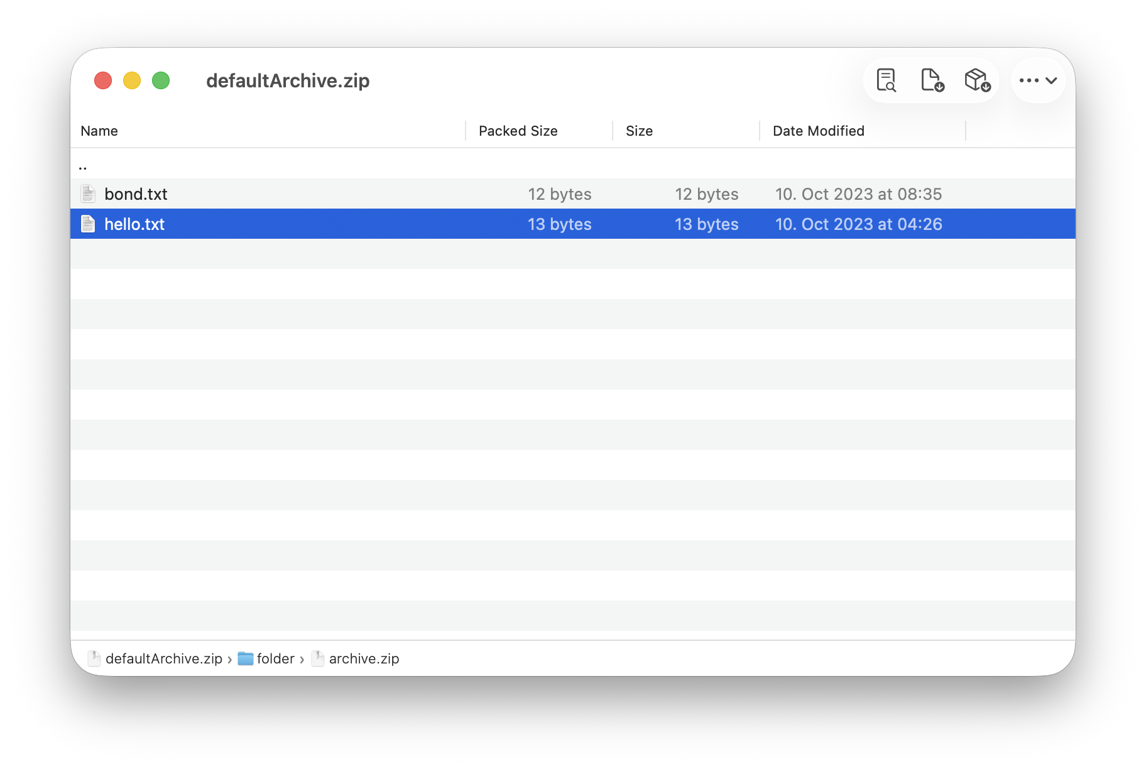Screen dimensions: 1146x769
Task: Sort list by the Name column header
Action: pos(99,131)
